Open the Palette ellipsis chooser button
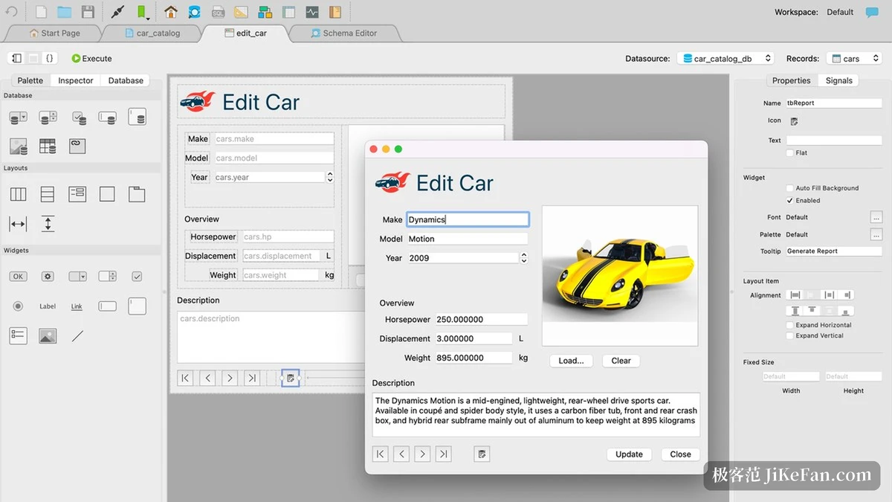The width and height of the screenshot is (892, 502). click(876, 235)
